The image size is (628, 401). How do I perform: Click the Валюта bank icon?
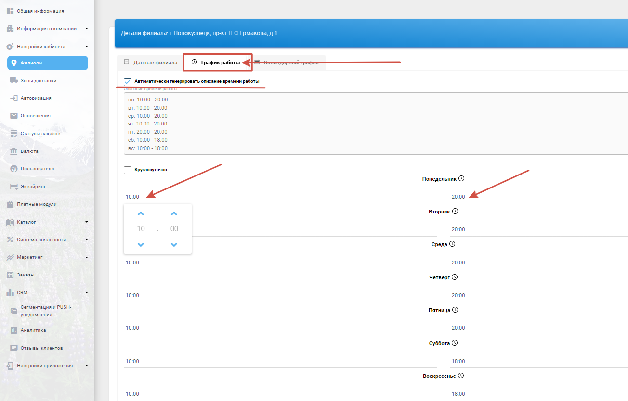(14, 151)
